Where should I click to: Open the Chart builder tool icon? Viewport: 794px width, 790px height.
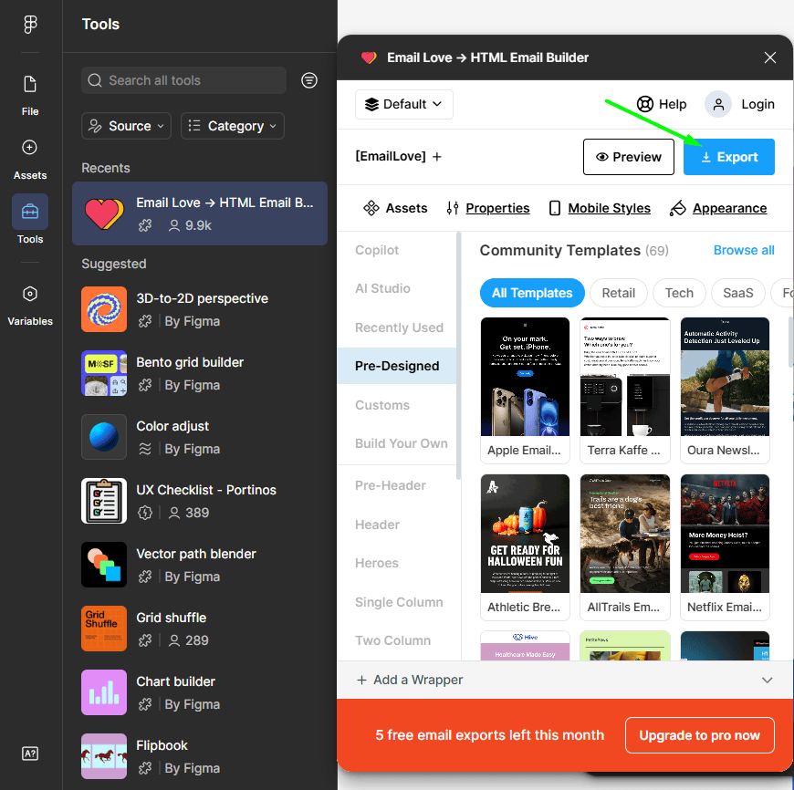104,691
